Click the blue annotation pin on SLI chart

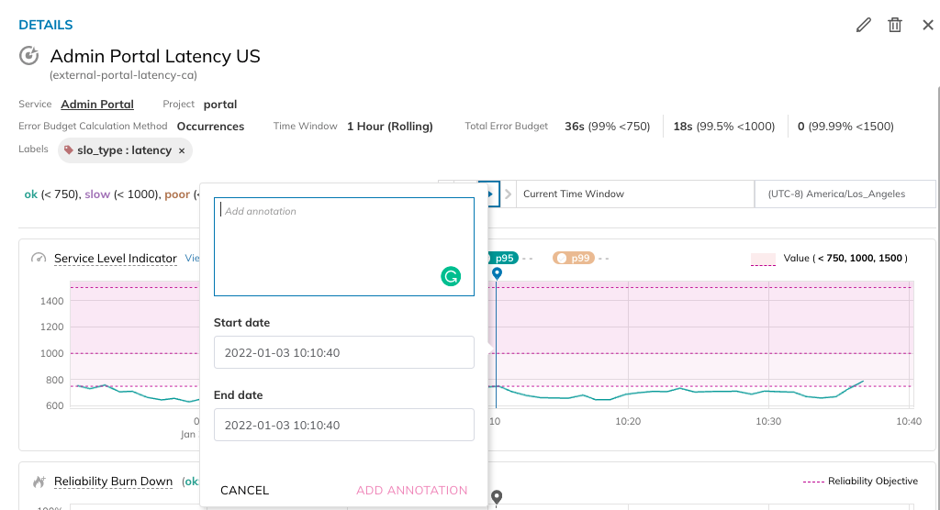click(497, 273)
